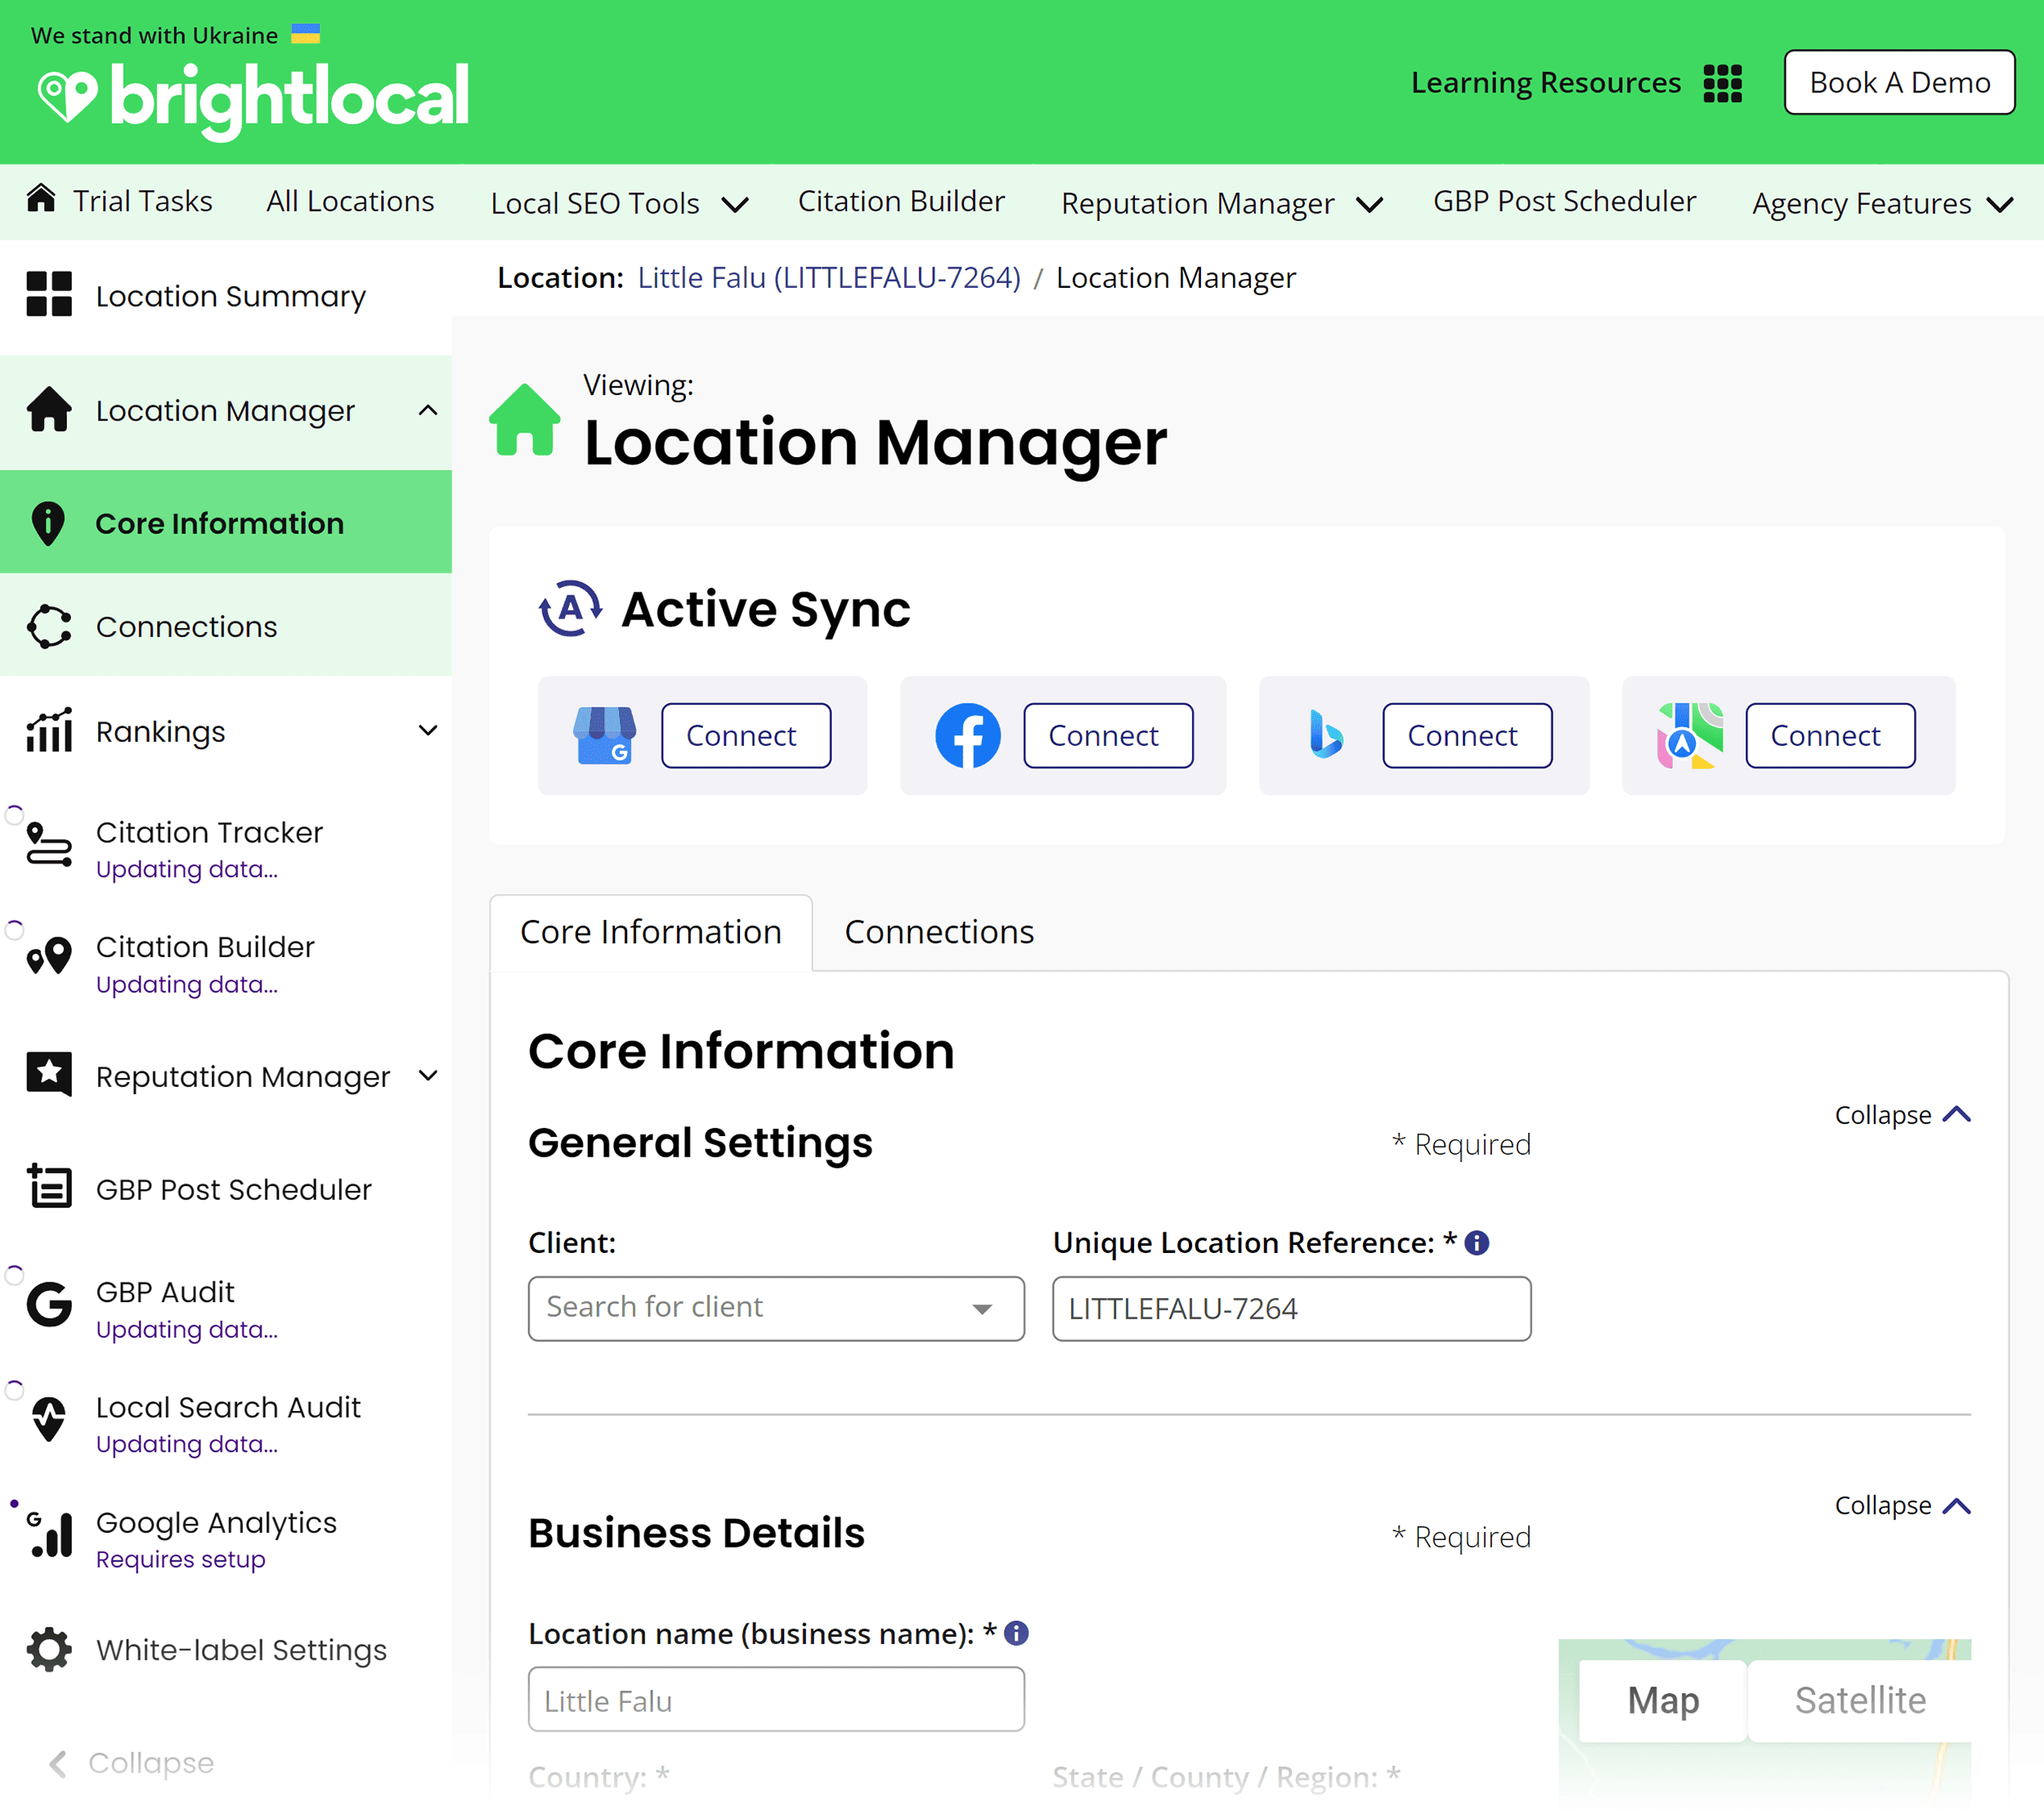Open GBP Audit in sidebar
This screenshot has height=1819, width=2044.
click(x=226, y=1308)
